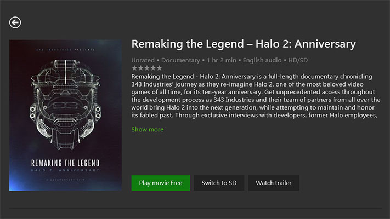Rate the documentary five stars

[159, 68]
